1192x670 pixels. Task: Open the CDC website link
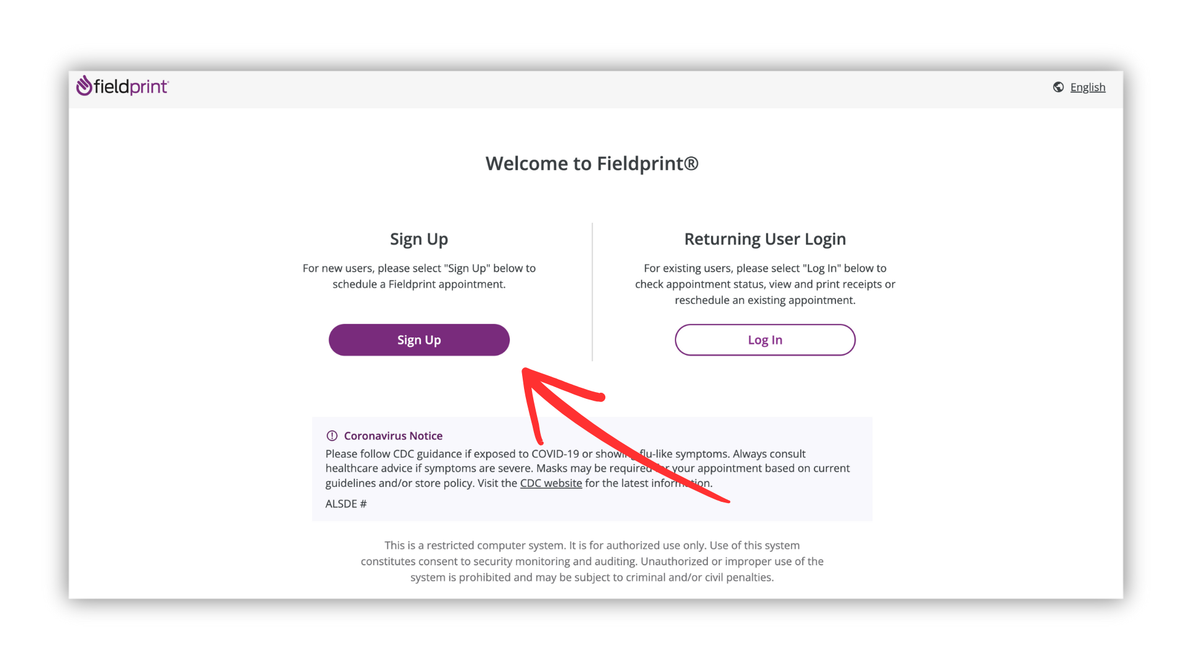[x=551, y=483]
